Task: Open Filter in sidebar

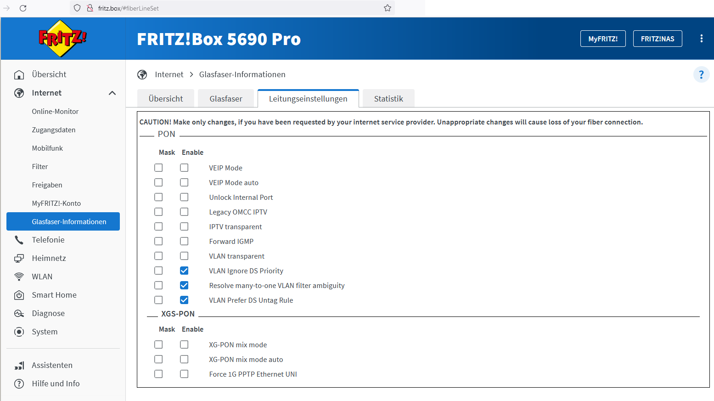Action: pyautogui.click(x=40, y=166)
